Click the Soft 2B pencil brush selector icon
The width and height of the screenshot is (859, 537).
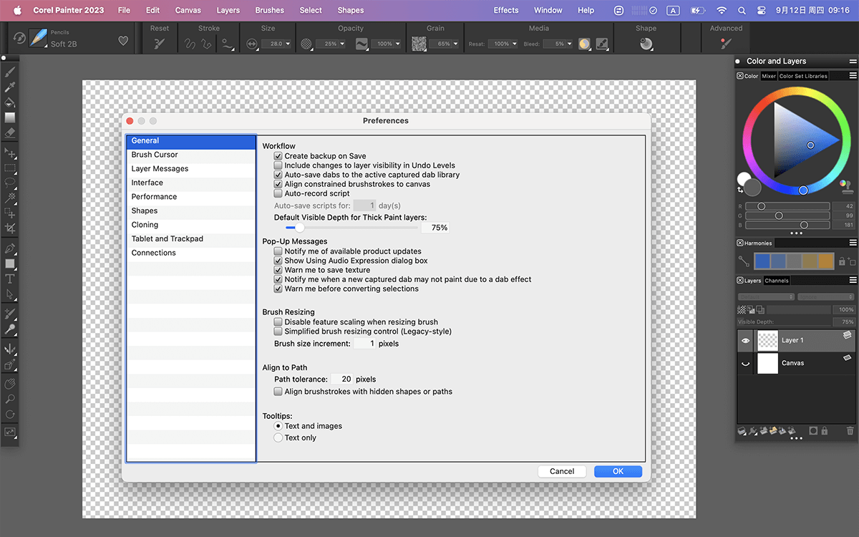(38, 39)
